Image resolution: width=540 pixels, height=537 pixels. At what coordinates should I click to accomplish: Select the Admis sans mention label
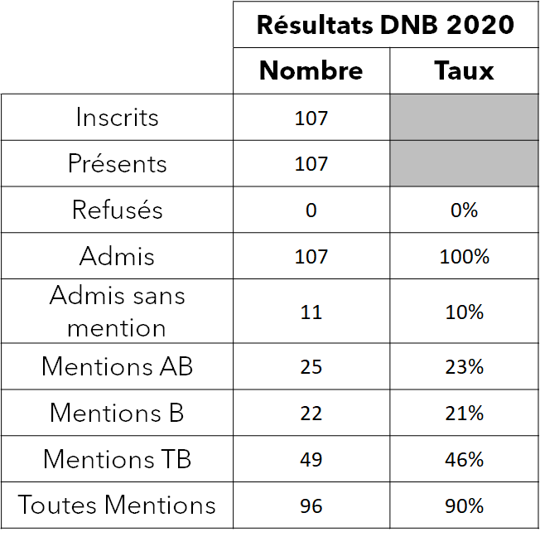pyautogui.click(x=117, y=312)
